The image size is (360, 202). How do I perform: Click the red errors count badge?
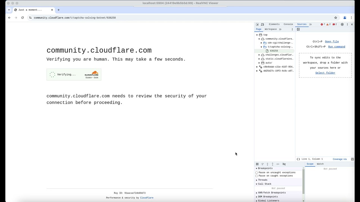pyautogui.click(x=323, y=24)
